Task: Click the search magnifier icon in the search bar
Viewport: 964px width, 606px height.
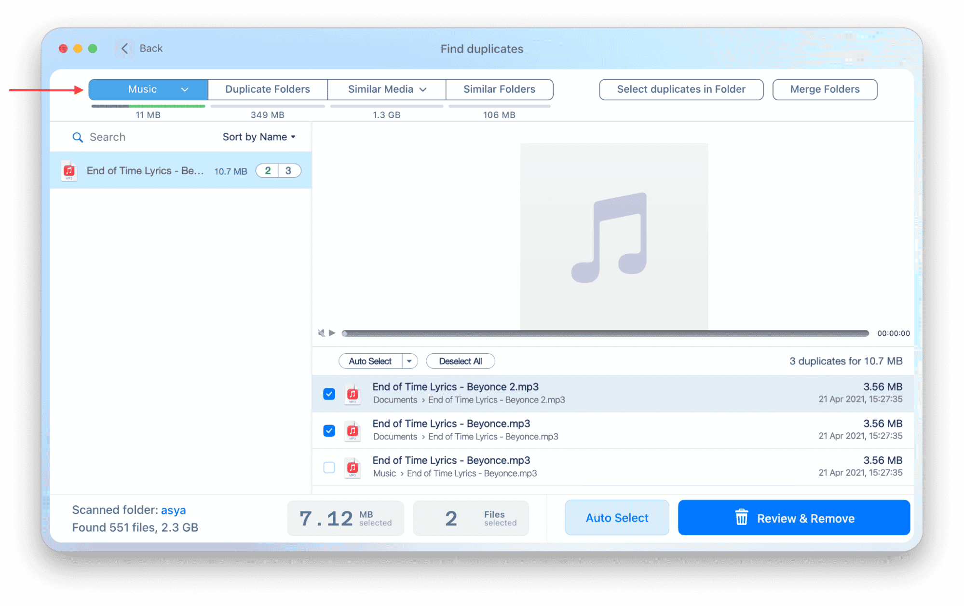Action: tap(78, 137)
